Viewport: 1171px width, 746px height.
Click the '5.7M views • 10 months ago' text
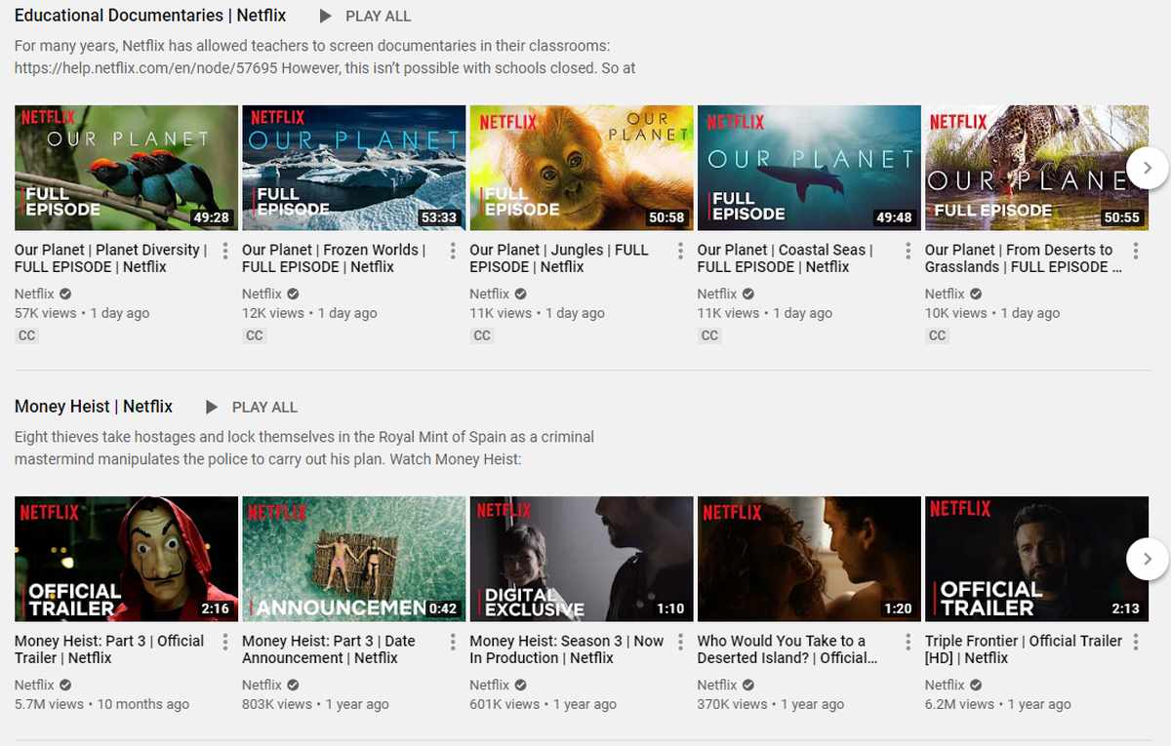point(102,704)
